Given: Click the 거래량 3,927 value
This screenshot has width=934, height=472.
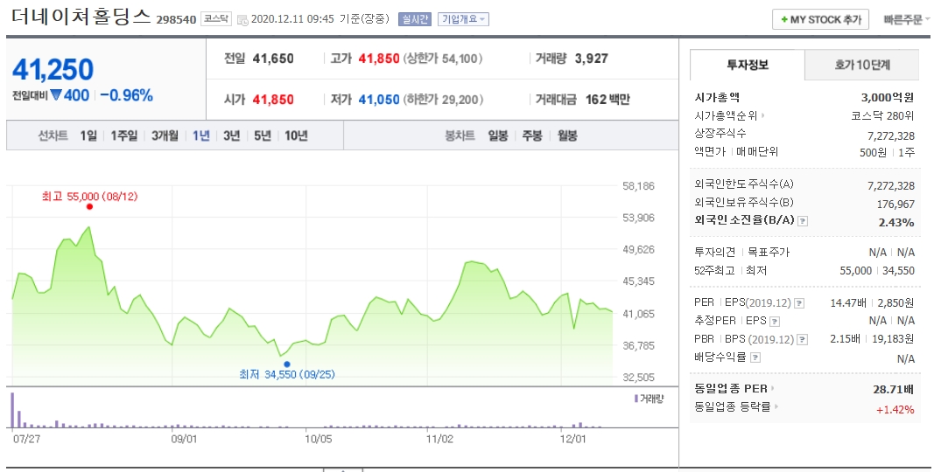Looking at the screenshot, I should (592, 59).
